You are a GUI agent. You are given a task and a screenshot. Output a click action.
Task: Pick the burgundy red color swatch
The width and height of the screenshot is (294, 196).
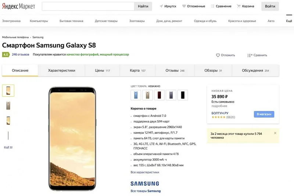click(x=159, y=95)
